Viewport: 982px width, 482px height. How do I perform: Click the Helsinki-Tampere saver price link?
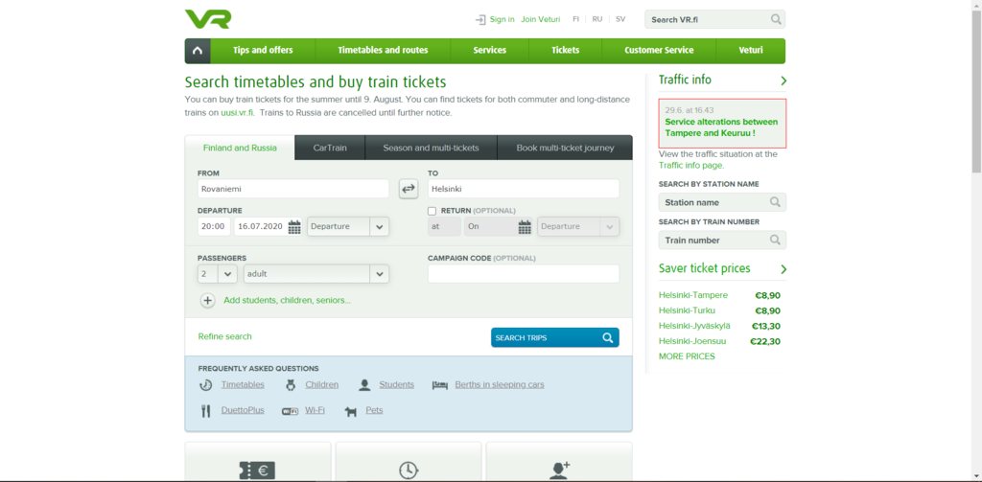coord(693,295)
